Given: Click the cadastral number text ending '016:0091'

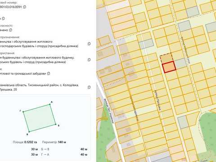Looking at the screenshot, I should [x=11, y=7].
